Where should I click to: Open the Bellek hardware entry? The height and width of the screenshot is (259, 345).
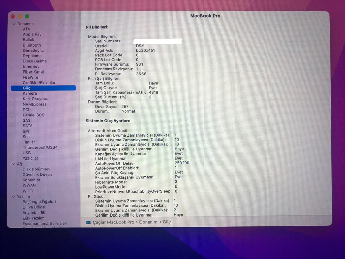[28, 40]
